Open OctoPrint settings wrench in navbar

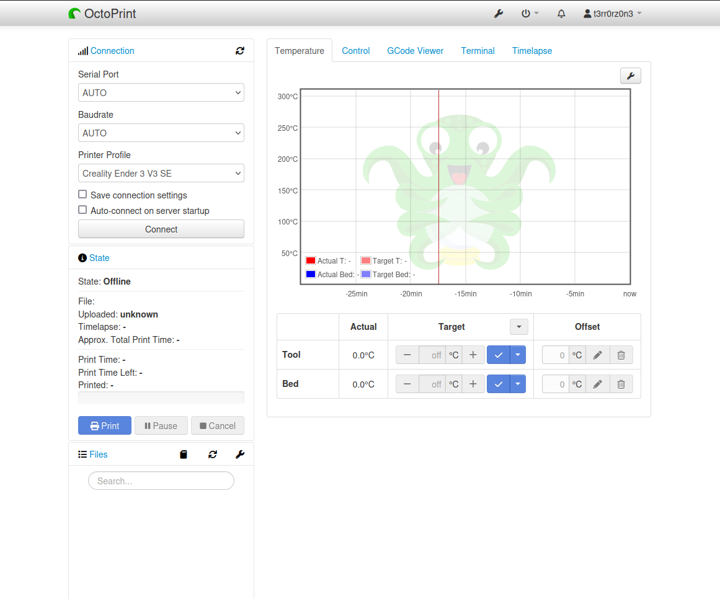pyautogui.click(x=498, y=13)
